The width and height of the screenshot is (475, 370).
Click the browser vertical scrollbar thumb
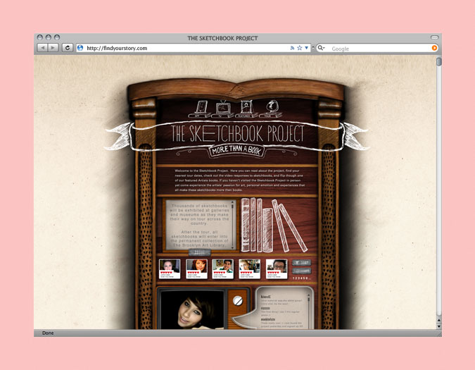[439, 61]
